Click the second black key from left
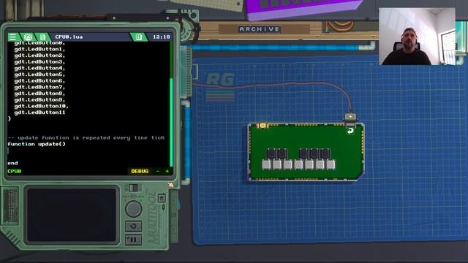Screen dimensions: 468x263 tap(282, 153)
